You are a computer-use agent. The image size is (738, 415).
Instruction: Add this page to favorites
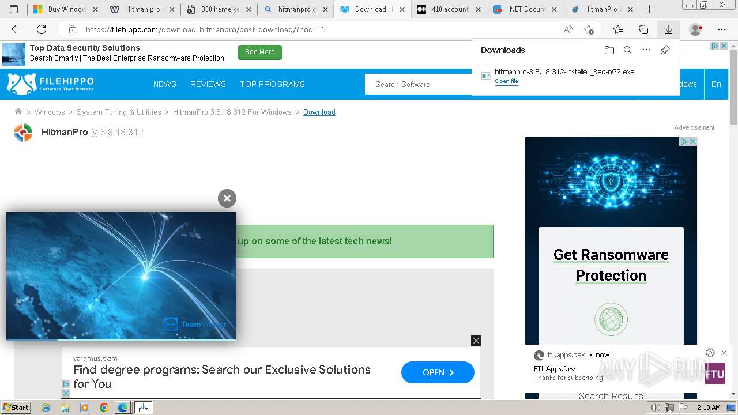tap(589, 29)
